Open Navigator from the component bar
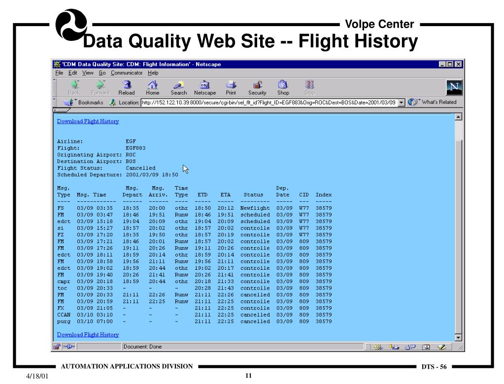The width and height of the screenshot is (504, 384). 378,347
